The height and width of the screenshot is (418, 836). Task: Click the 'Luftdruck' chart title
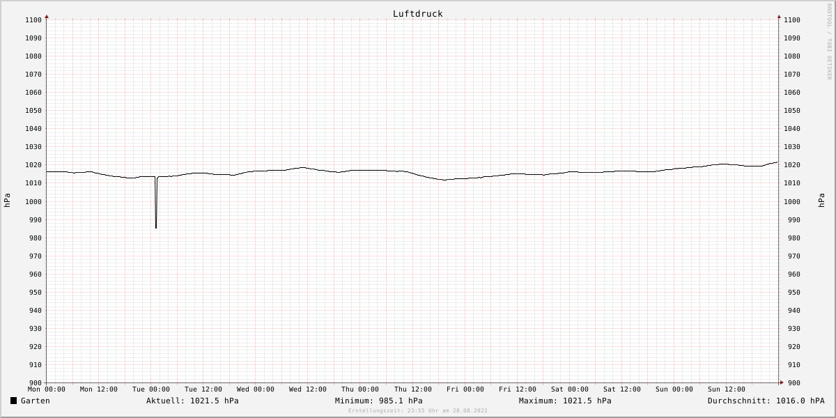[417, 14]
